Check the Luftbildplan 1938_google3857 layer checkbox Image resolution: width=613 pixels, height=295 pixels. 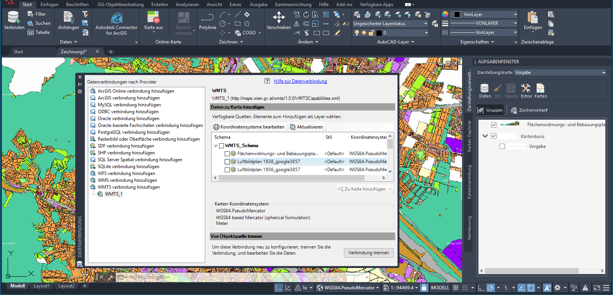pyautogui.click(x=227, y=162)
